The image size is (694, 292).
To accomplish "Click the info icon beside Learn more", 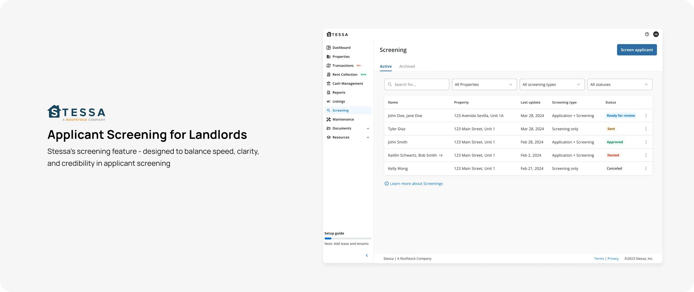I will coord(386,184).
